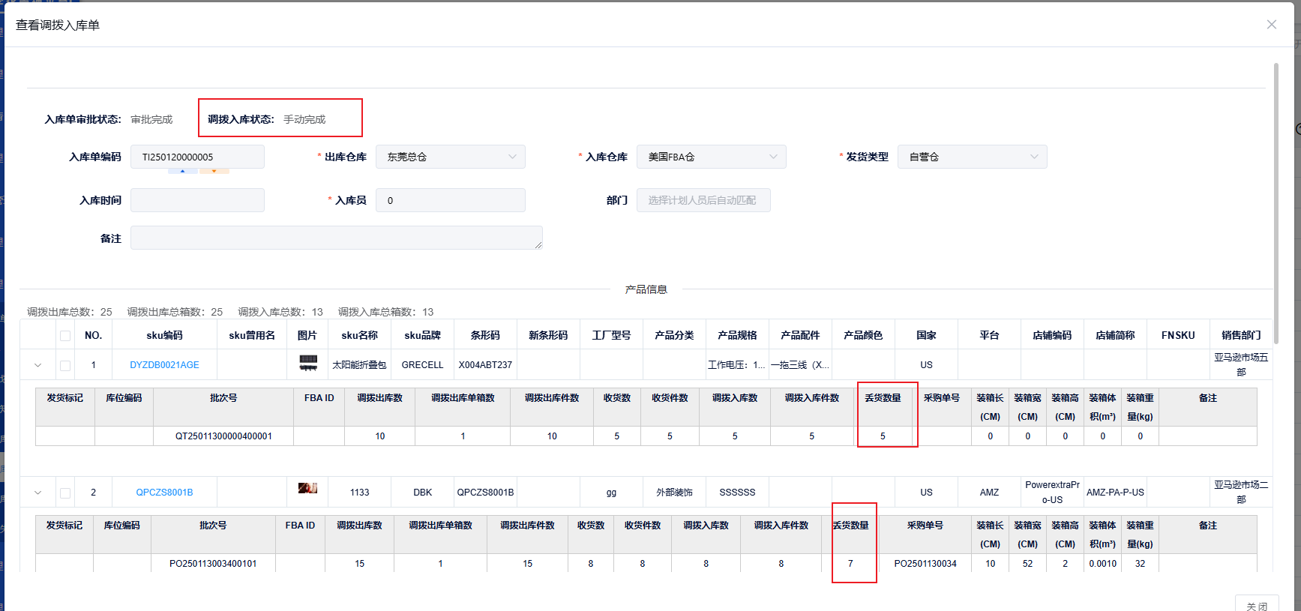Click sku名称 cell 太阳能折叠包
The image size is (1301, 611).
pos(359,365)
